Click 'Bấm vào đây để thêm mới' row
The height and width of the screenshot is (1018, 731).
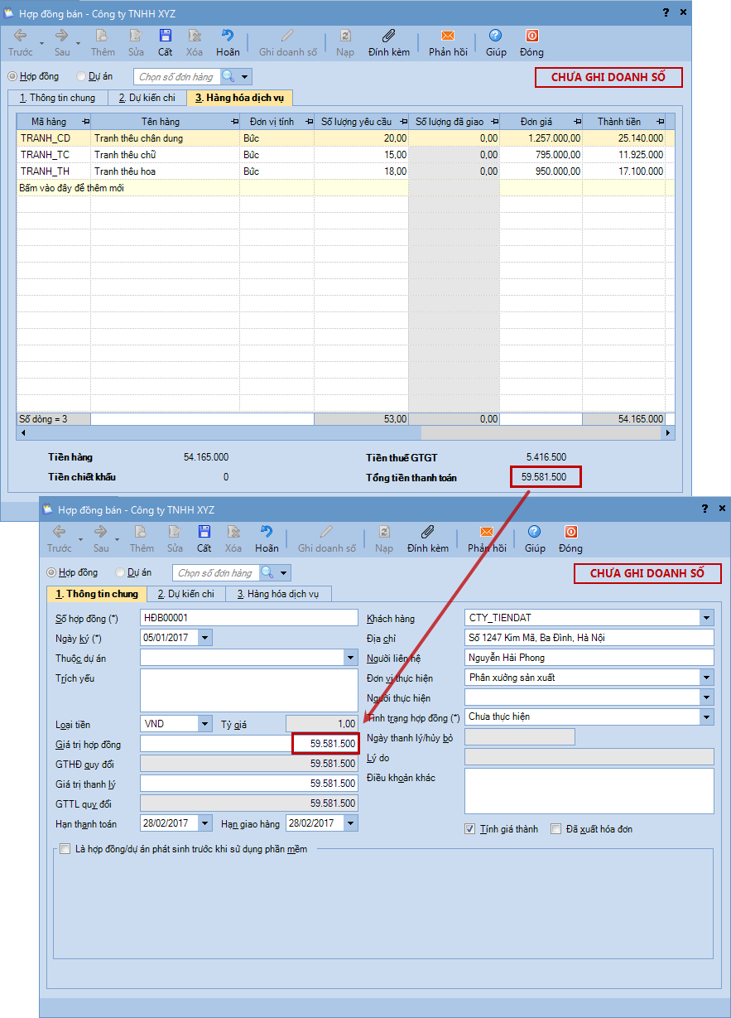coord(124,188)
